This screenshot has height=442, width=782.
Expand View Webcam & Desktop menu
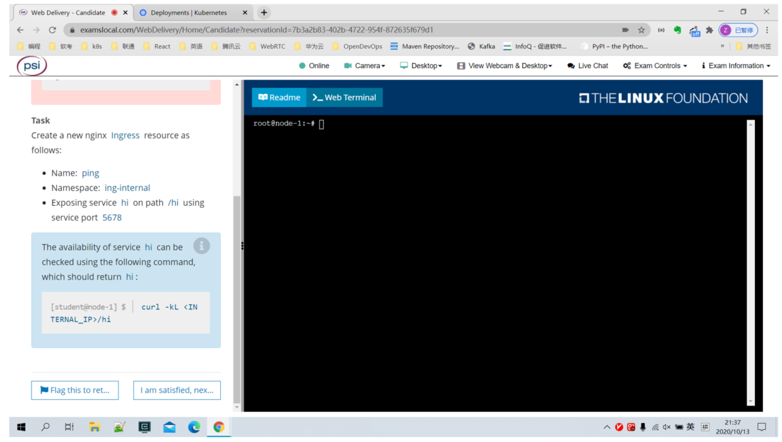(x=504, y=66)
